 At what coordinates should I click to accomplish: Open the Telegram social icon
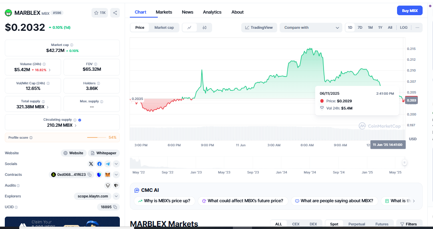(x=108, y=164)
